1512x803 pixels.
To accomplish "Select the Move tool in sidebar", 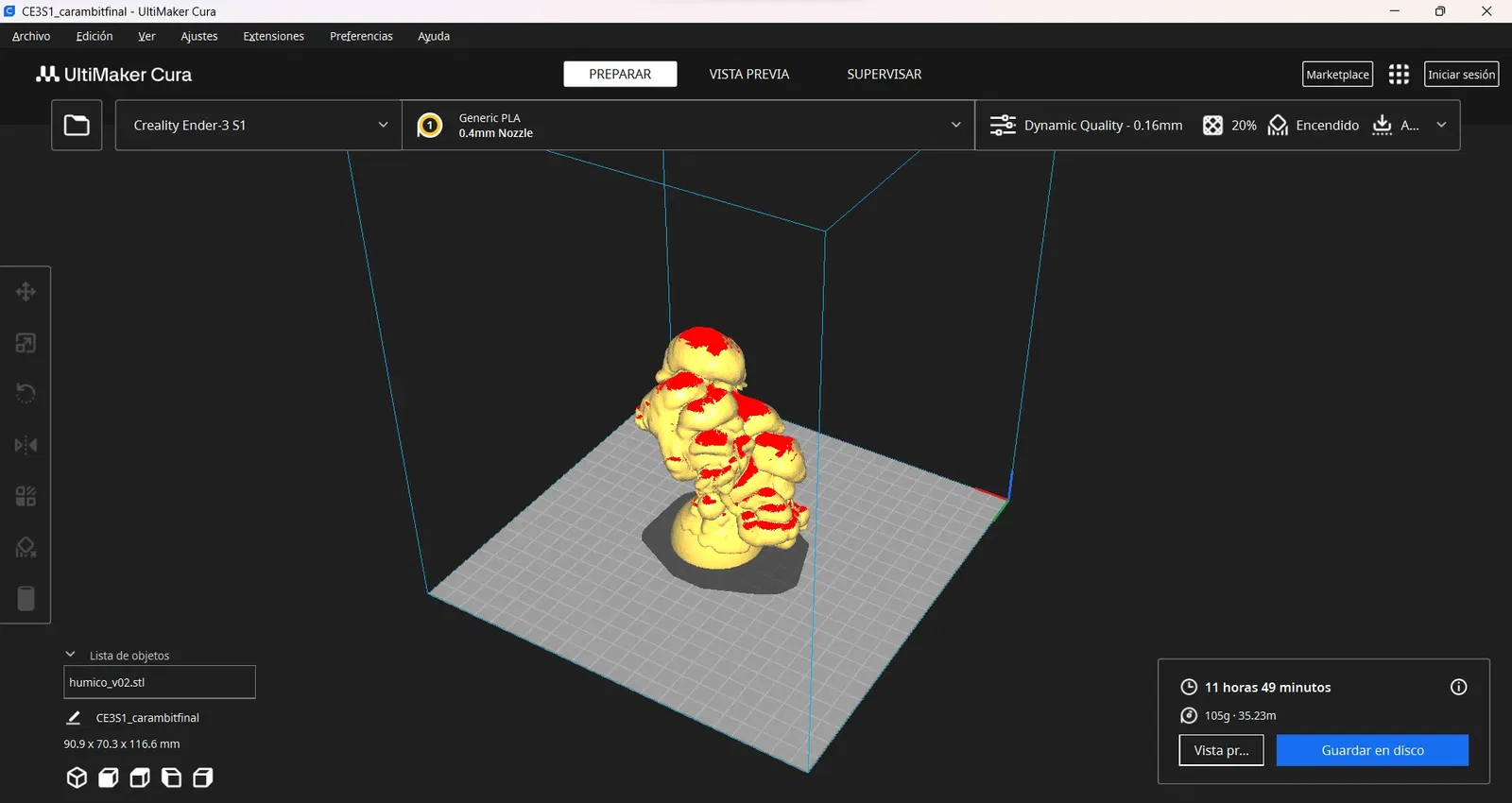I will (26, 292).
